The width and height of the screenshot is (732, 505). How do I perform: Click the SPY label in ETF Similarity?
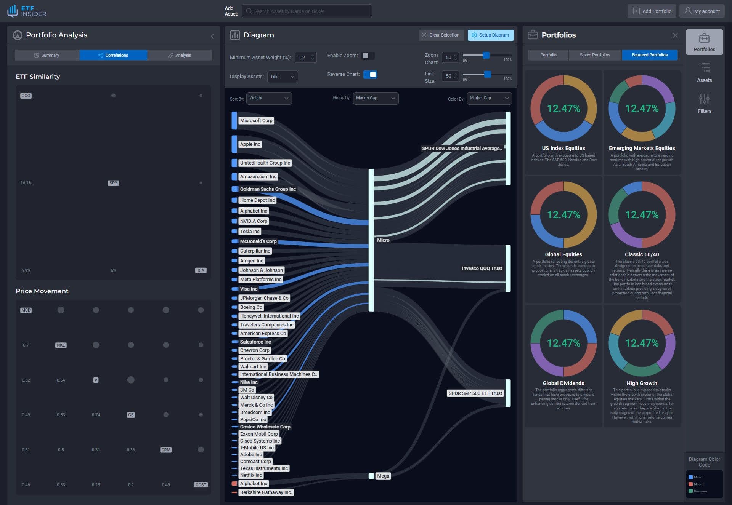[x=113, y=183]
